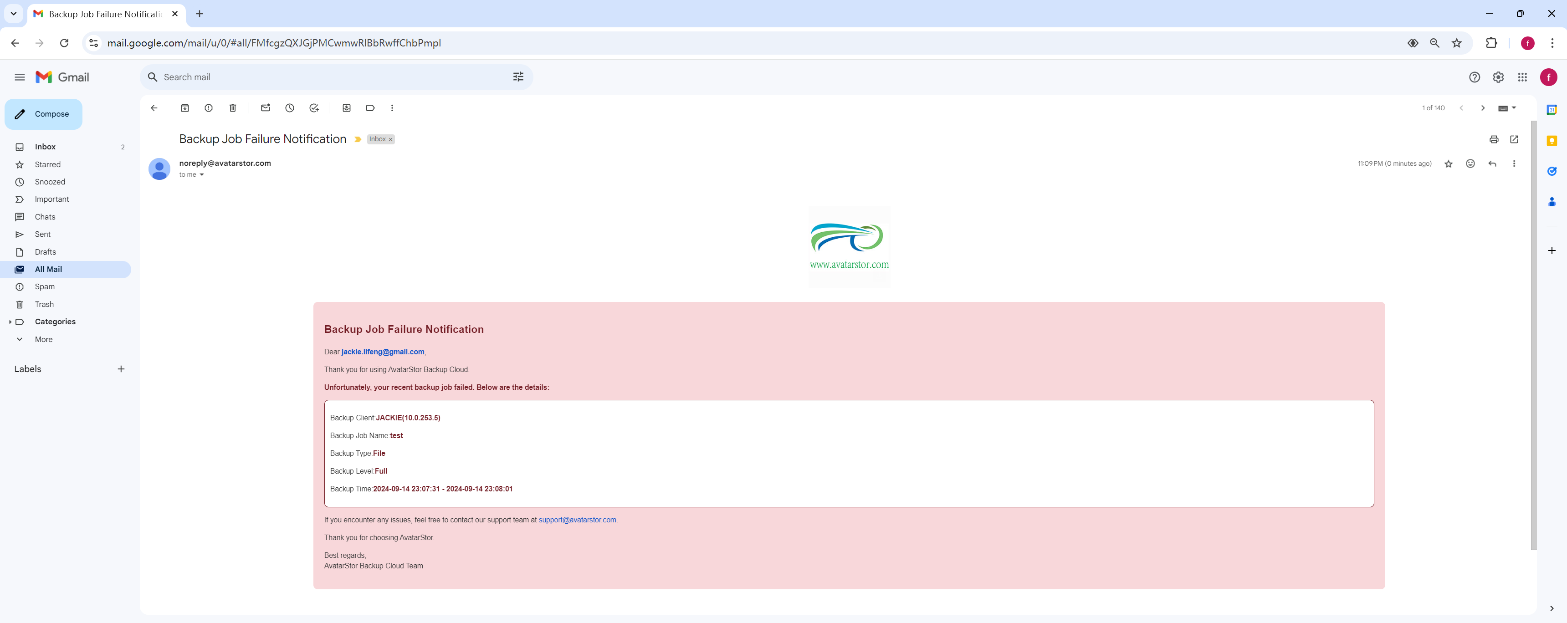
Task: Open the email in a new window
Action: tap(1514, 139)
